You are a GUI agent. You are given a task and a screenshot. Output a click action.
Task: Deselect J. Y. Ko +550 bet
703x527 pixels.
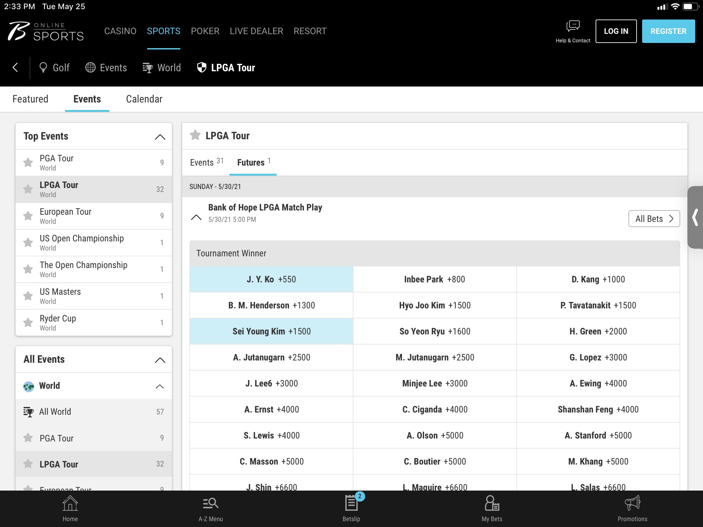271,279
